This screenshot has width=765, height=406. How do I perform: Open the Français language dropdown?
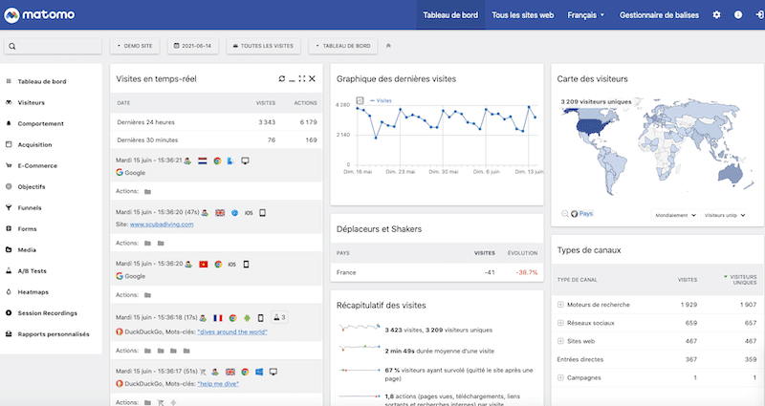pos(585,15)
